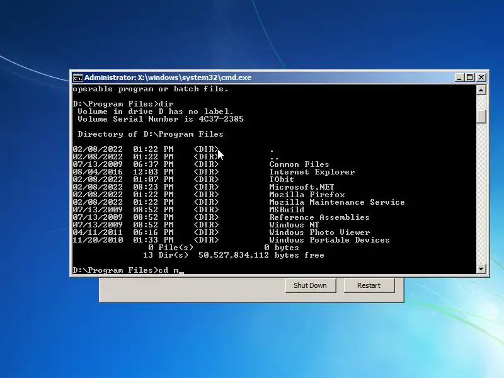Click the date 11/20/2010 in listing

(98, 240)
